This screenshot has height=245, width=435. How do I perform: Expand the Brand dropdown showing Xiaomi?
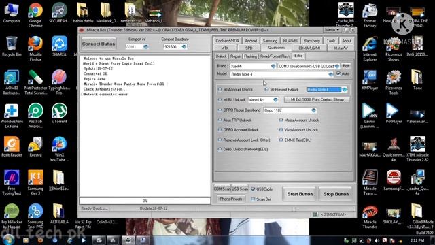coord(273,66)
